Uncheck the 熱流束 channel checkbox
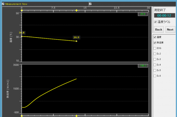 point(155,43)
